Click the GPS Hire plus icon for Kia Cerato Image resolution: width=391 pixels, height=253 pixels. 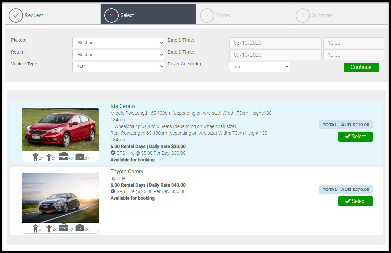[113, 153]
